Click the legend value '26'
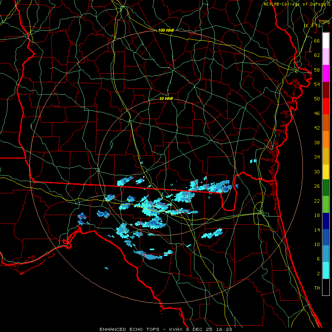Image resolution: width=332 pixels, height=332 pixels. (x=317, y=186)
